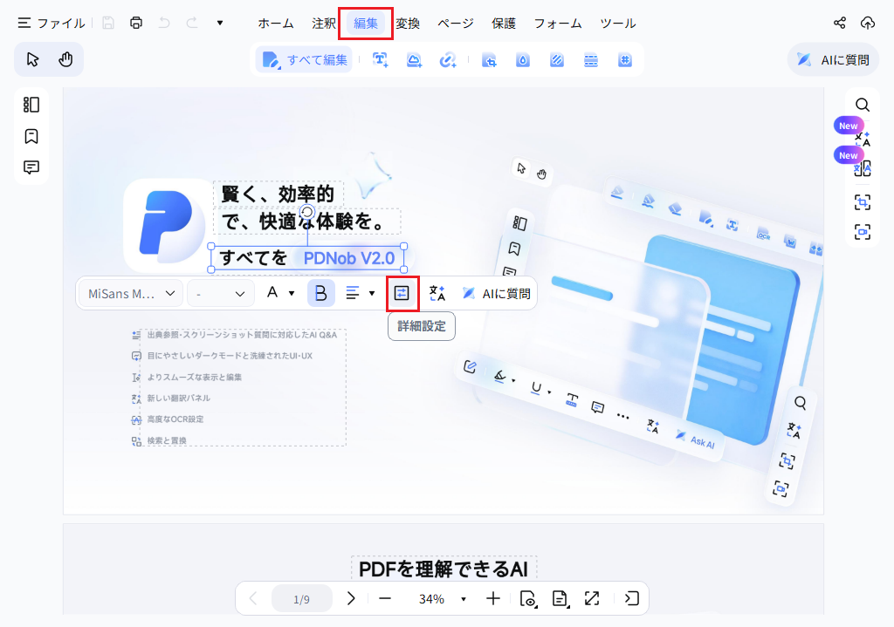Switch to the ページ tab
The width and height of the screenshot is (894, 627).
pos(456,24)
